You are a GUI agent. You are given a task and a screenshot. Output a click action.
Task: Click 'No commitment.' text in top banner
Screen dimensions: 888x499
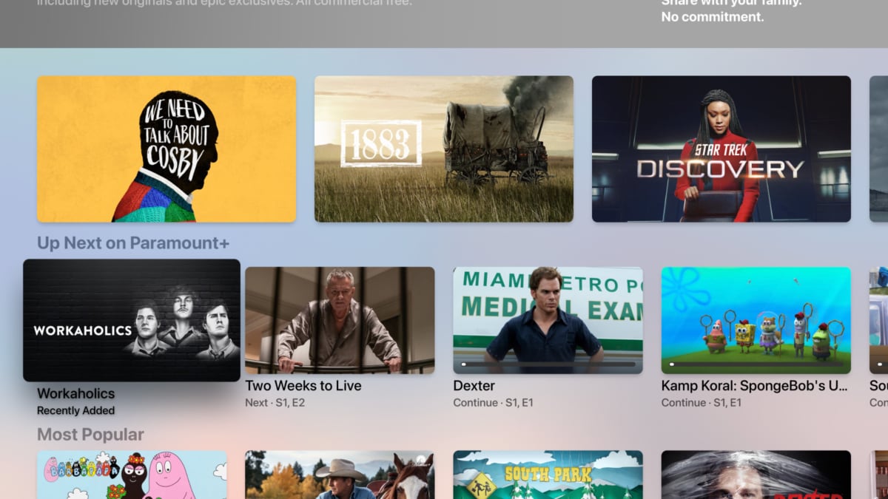(713, 16)
